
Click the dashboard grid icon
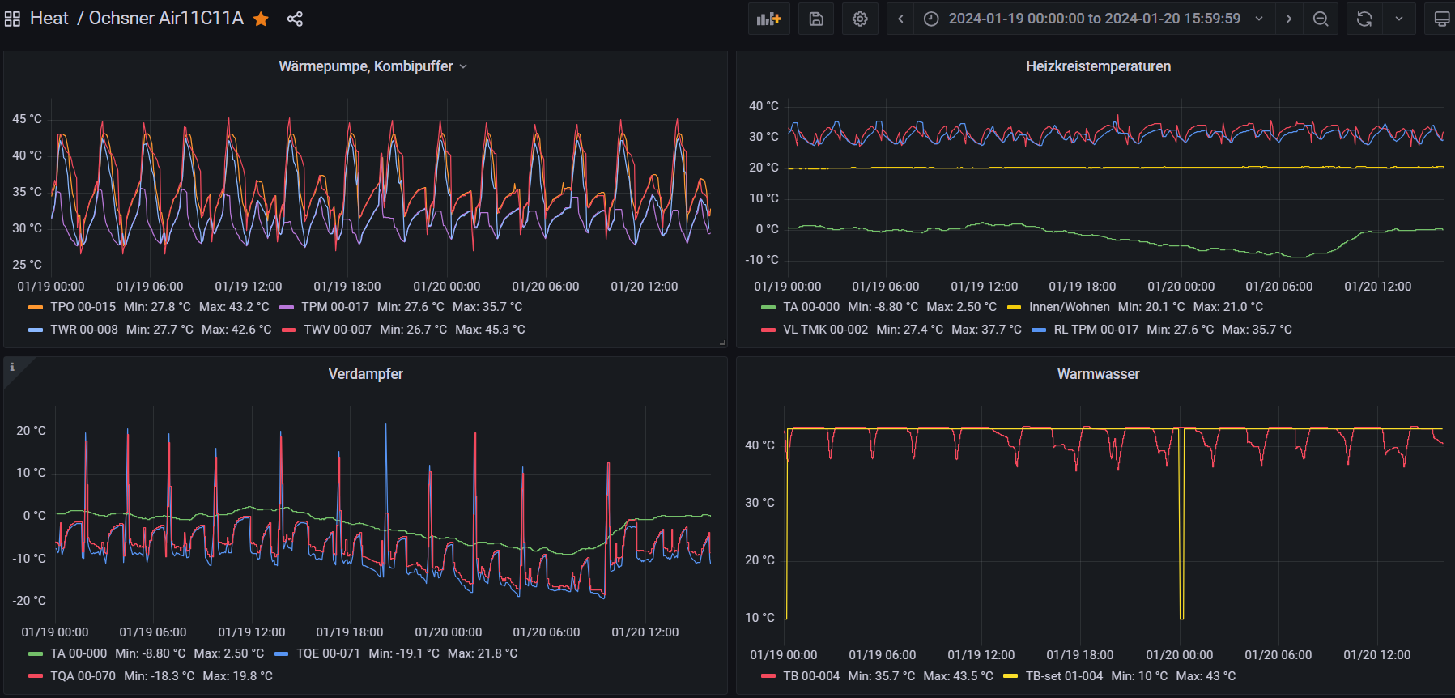(x=12, y=19)
